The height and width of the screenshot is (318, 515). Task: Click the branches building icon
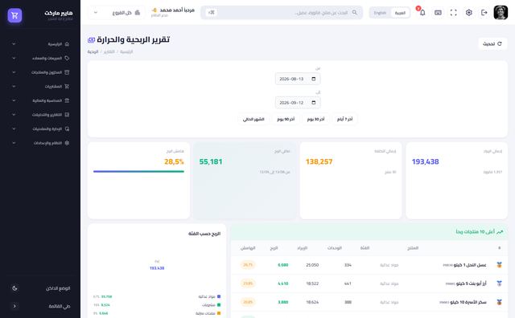tap(138, 13)
